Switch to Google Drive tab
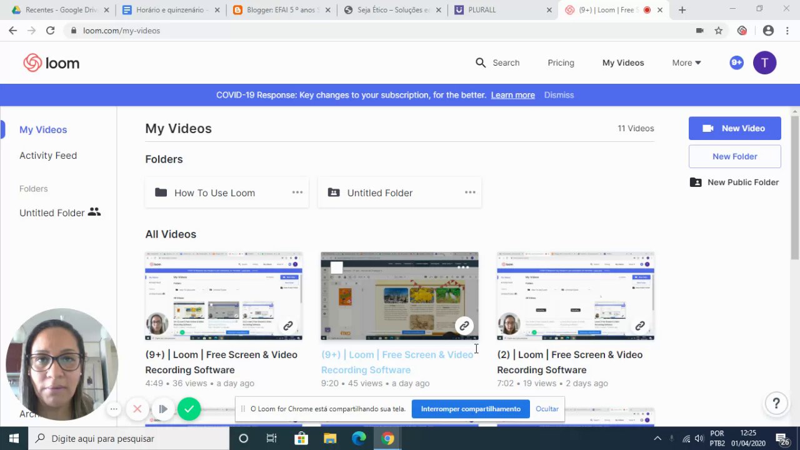 pos(60,10)
